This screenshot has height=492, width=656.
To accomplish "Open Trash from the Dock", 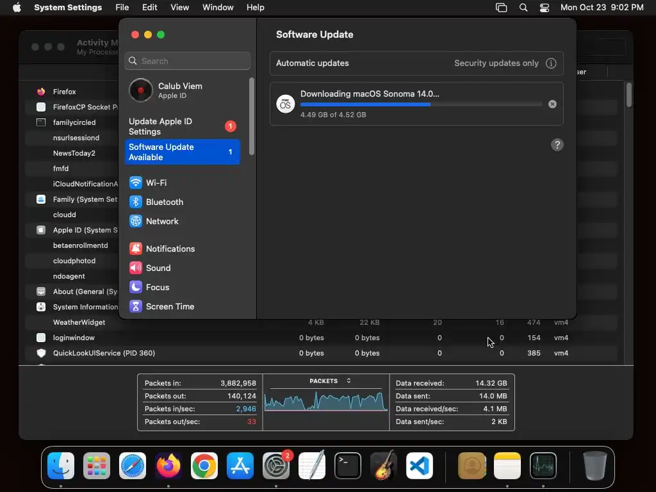I will (x=595, y=466).
